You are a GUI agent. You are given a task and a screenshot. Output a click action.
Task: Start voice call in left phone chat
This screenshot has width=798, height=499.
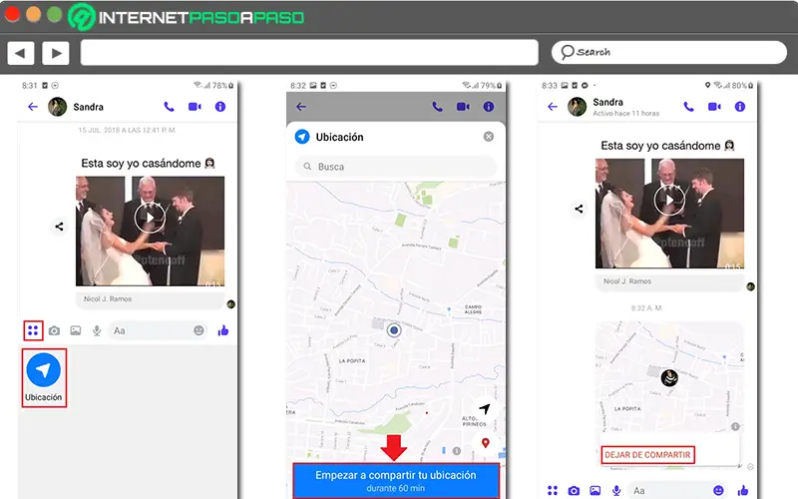point(169,107)
